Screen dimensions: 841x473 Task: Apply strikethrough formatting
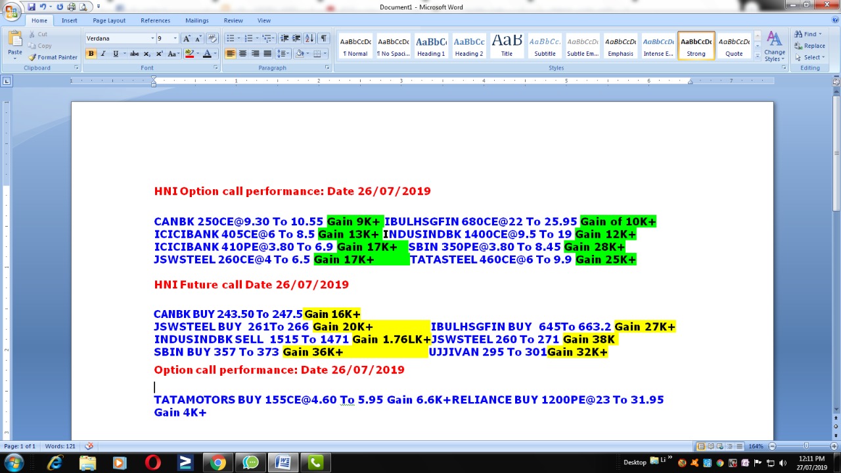coord(135,54)
